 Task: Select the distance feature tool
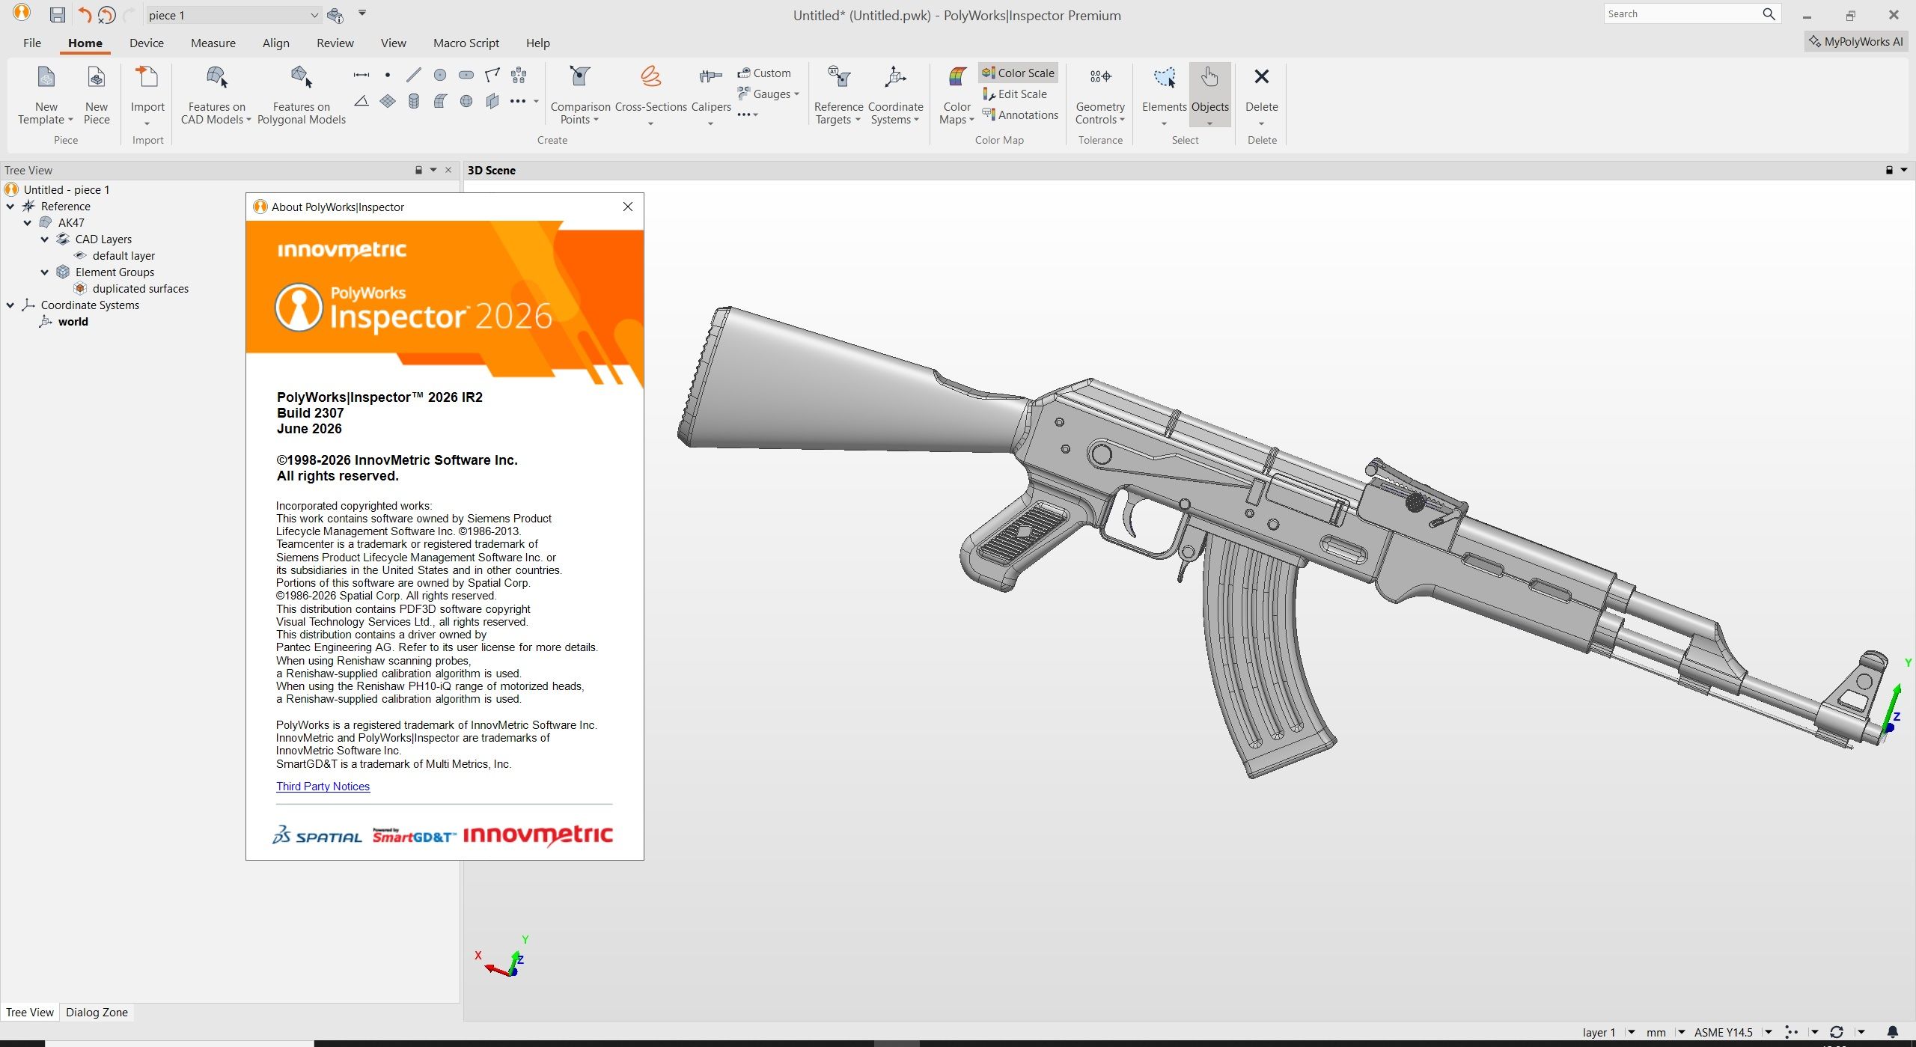point(361,75)
